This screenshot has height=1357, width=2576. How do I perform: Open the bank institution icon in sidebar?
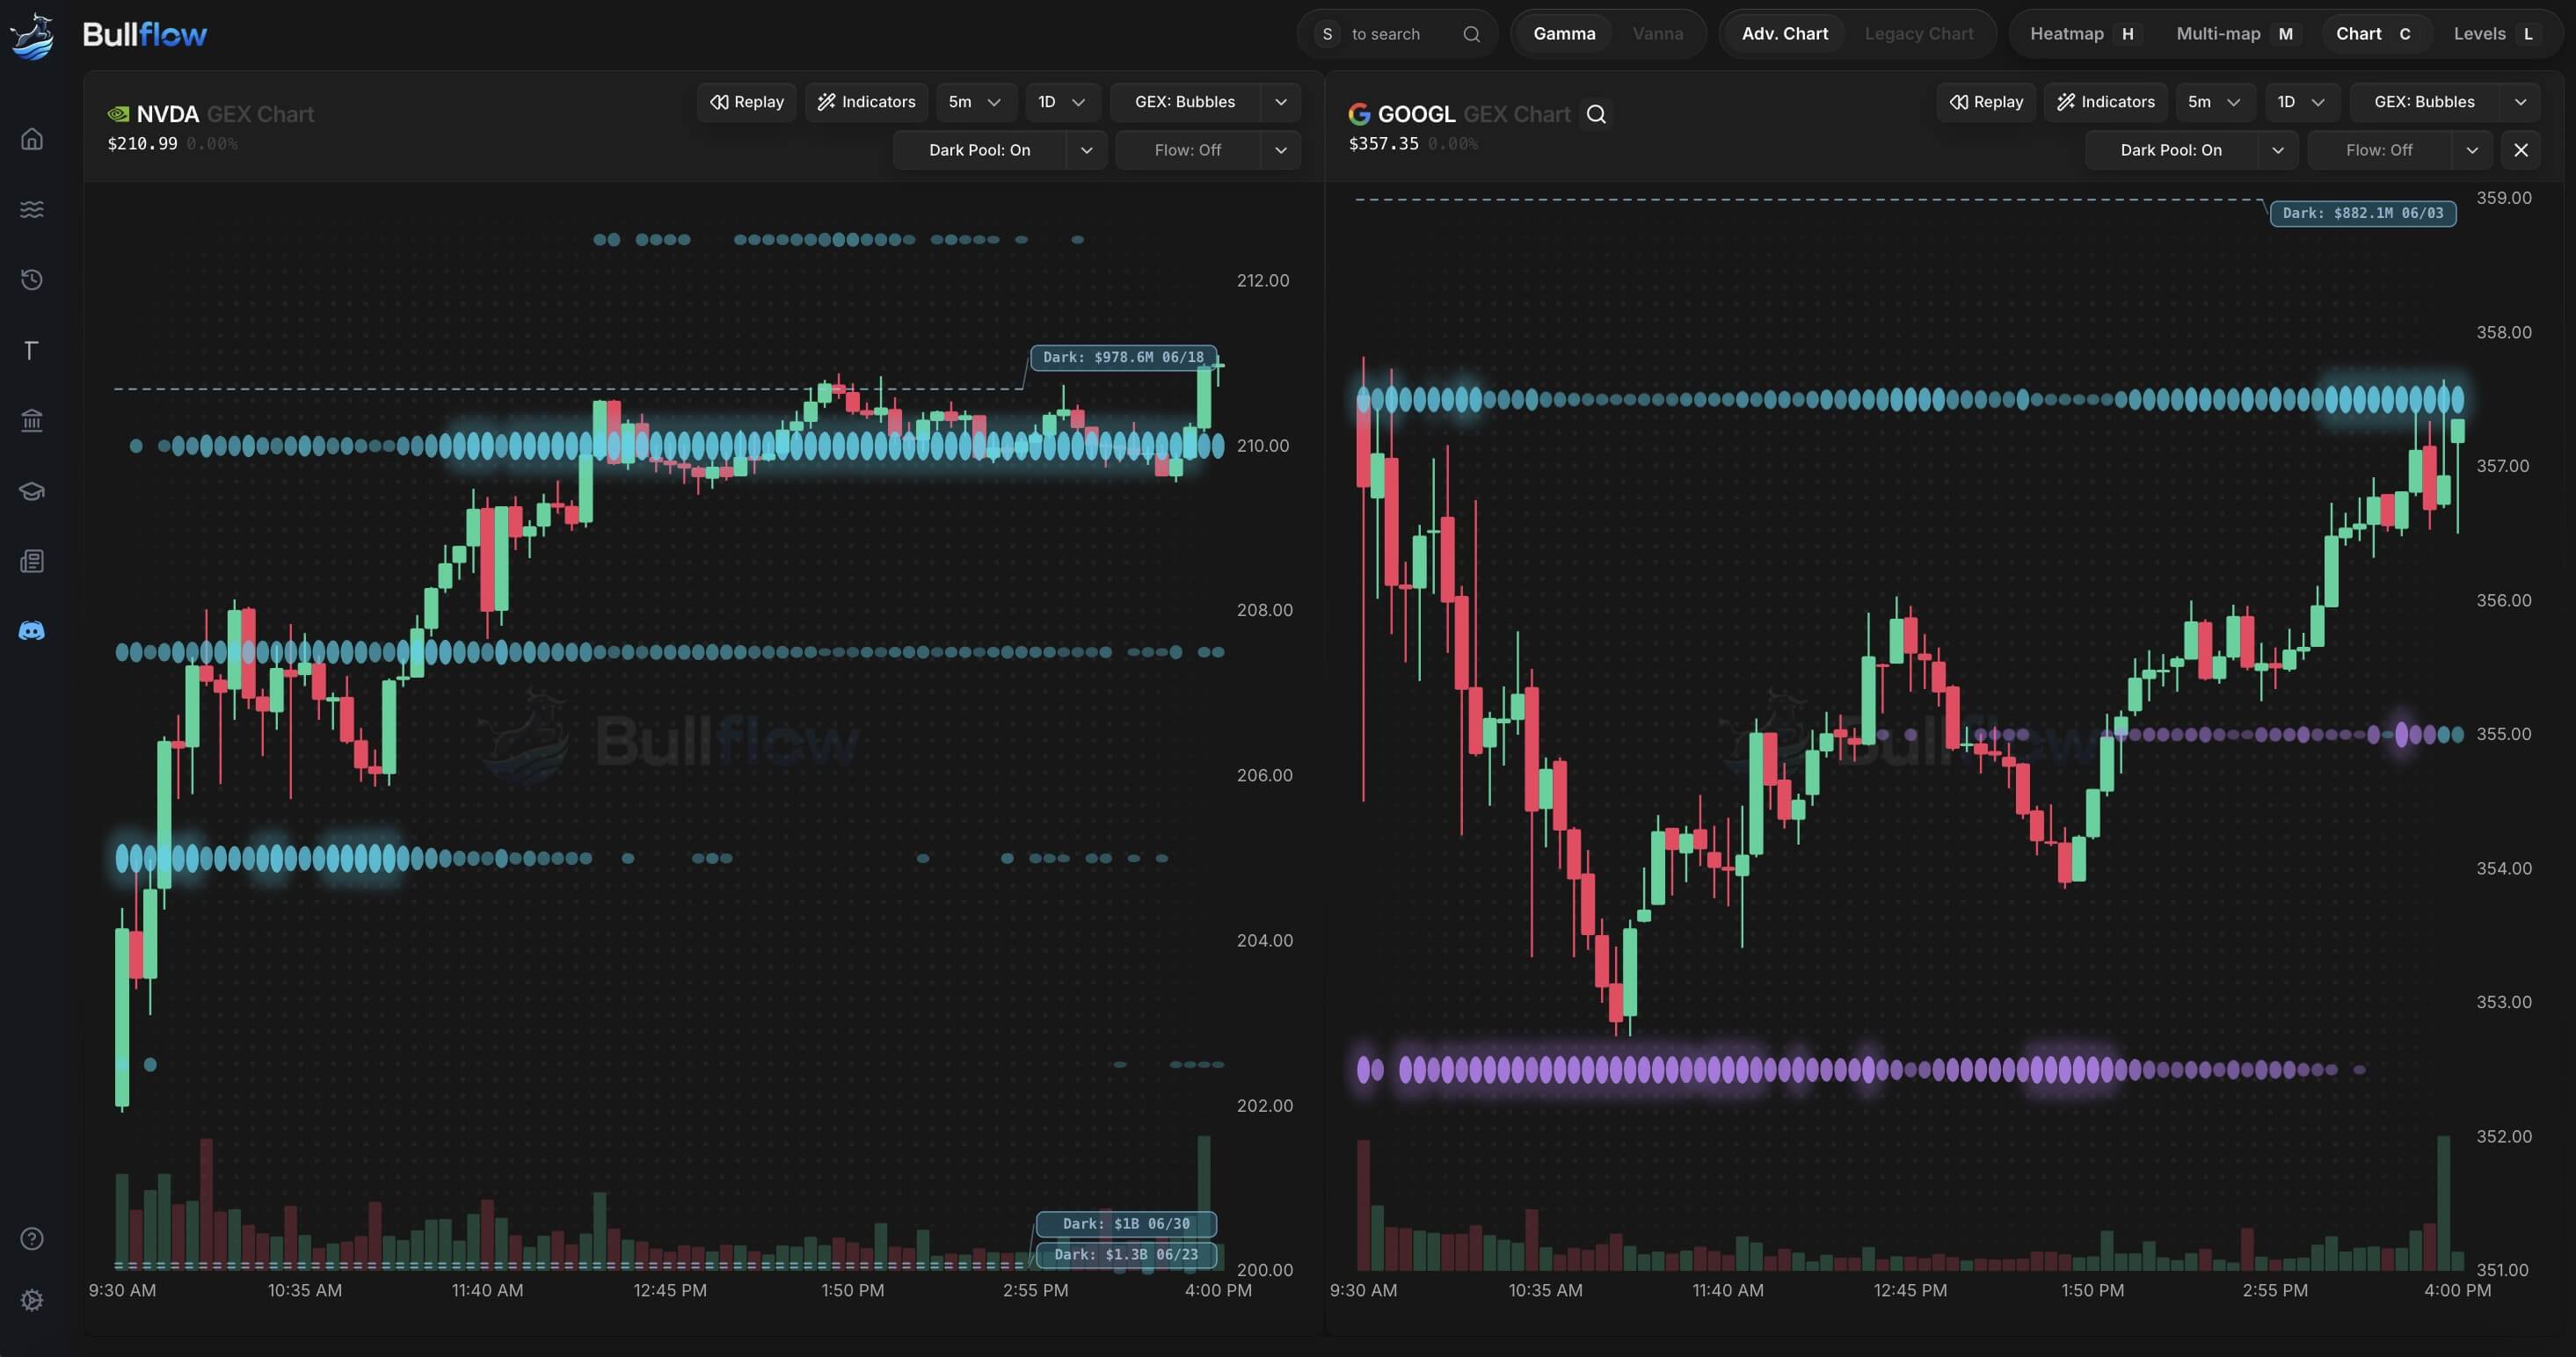point(32,420)
